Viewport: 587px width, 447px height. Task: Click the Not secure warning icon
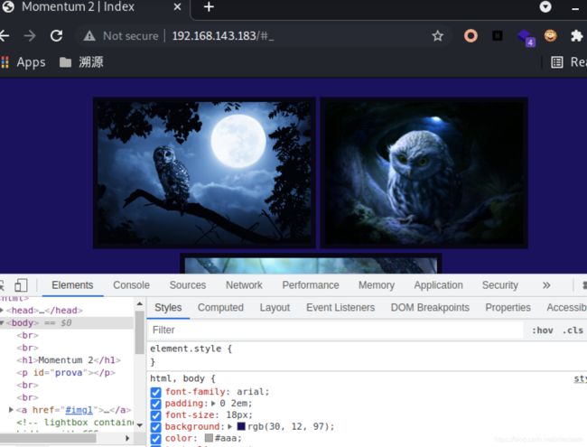point(89,36)
